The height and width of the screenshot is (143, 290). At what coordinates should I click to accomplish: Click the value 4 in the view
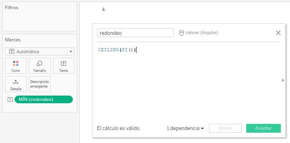pos(103,10)
